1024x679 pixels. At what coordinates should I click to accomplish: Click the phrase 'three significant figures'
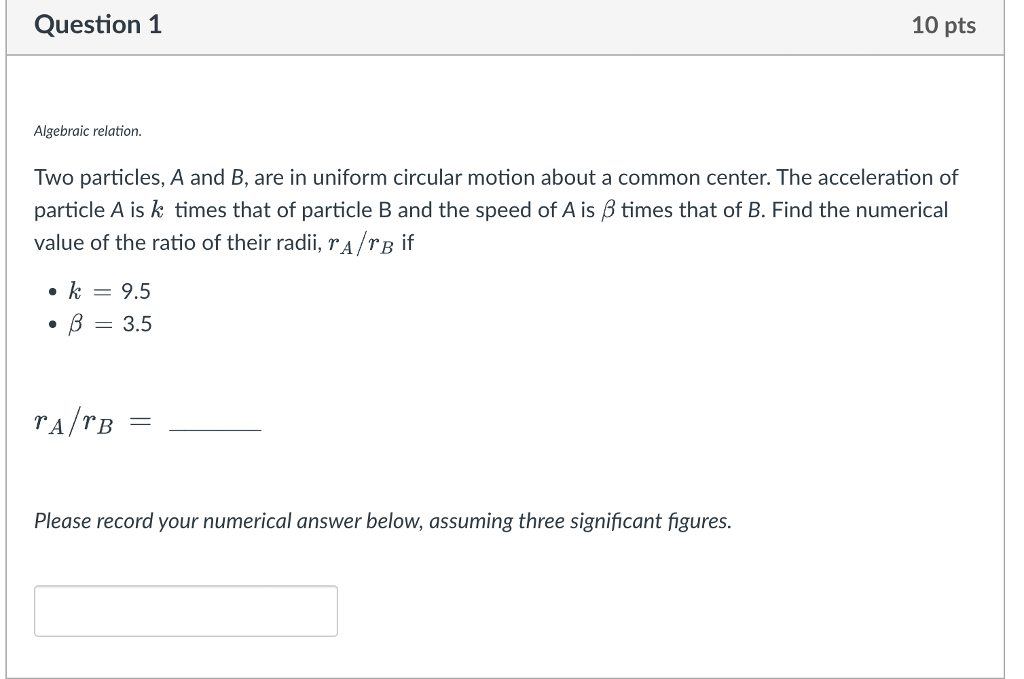click(623, 521)
